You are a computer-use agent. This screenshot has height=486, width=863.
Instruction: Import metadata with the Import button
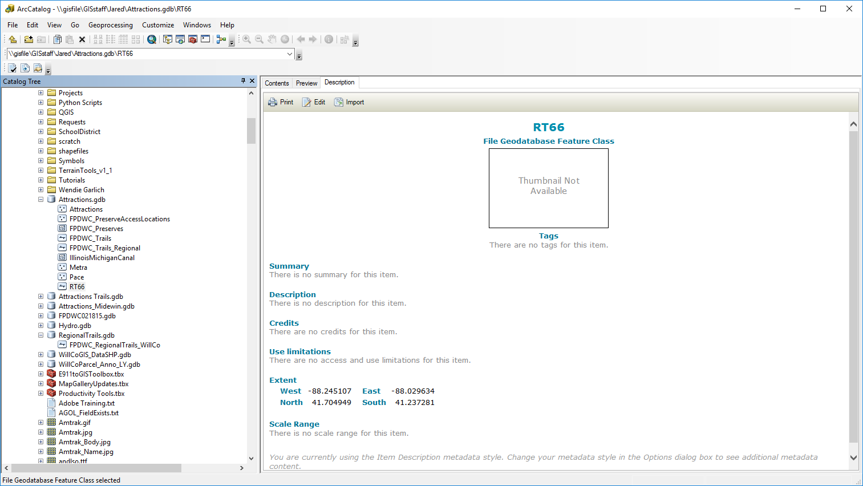point(349,102)
